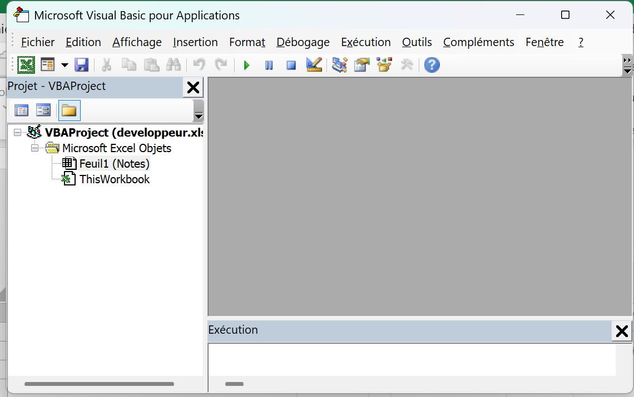The height and width of the screenshot is (397, 634).
Task: Open the Insertion menu
Action: point(195,42)
